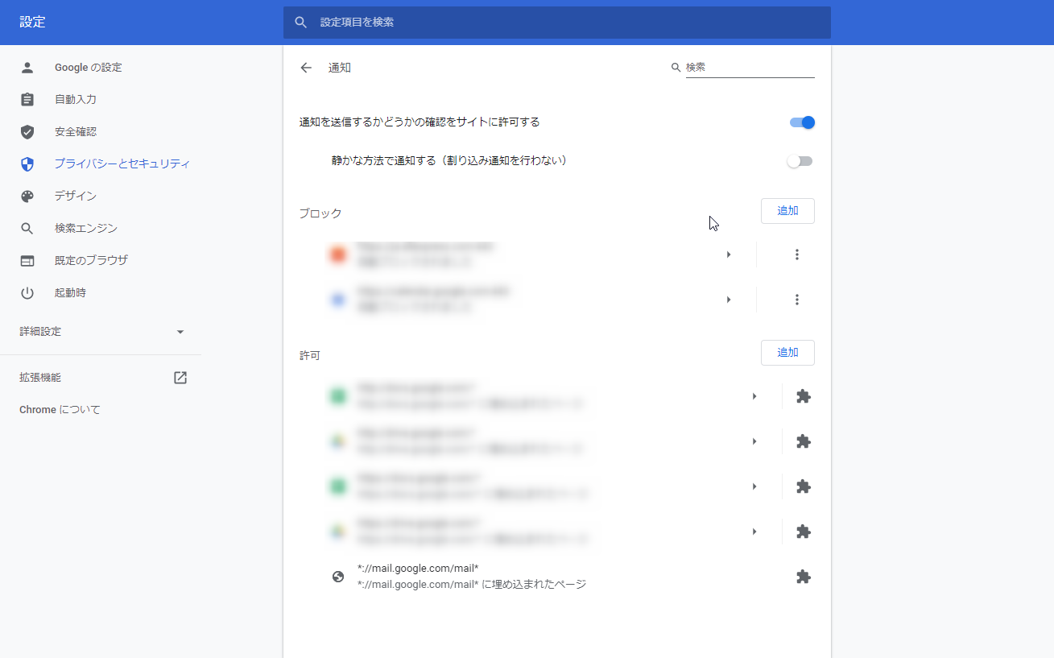Click 追加 in the 許可 section
Screen dimensions: 1054x658
(x=787, y=353)
